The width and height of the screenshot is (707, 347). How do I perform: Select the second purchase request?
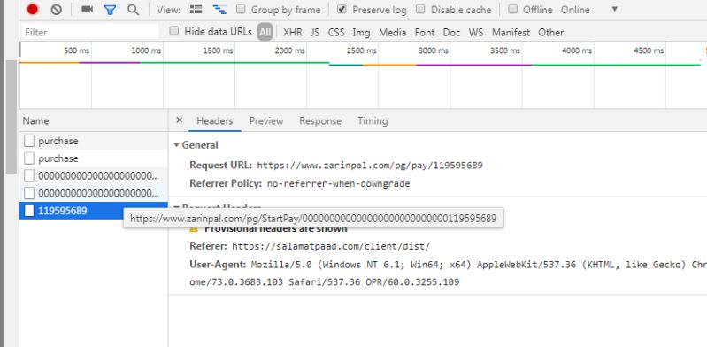(x=93, y=158)
